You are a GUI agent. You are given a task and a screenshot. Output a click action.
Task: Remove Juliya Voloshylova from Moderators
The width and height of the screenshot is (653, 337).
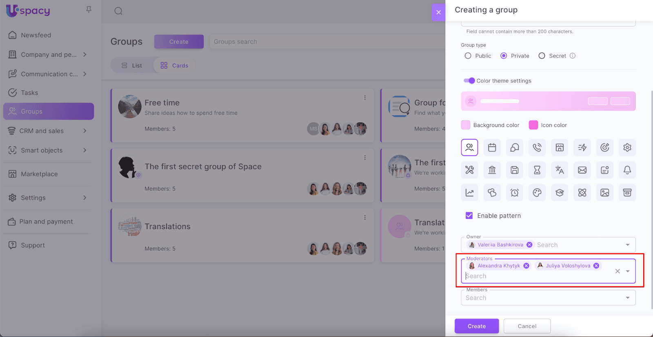coord(596,266)
